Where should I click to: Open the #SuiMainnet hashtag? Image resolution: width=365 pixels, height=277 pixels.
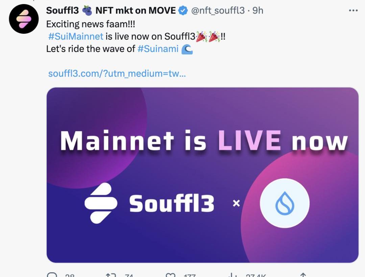(x=76, y=36)
